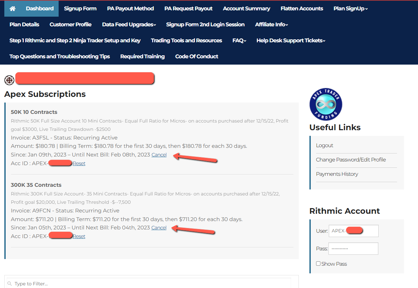Click the Logout link
Image resolution: width=418 pixels, height=288 pixels.
click(325, 145)
